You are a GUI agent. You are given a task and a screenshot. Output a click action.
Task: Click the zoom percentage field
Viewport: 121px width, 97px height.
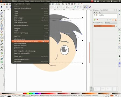[116, 96]
